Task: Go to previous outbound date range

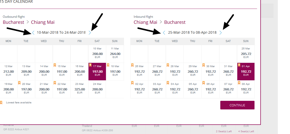Action: point(33,32)
